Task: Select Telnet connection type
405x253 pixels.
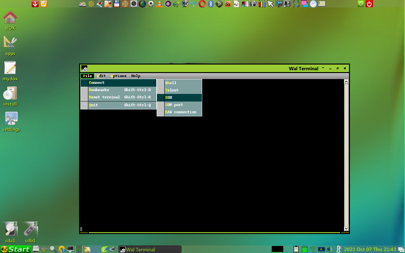Action: [x=179, y=90]
